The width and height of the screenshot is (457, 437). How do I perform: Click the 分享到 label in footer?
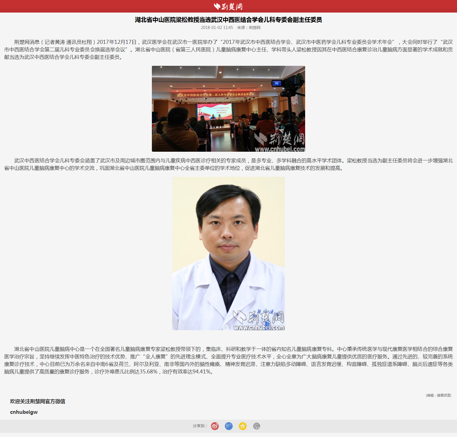(x=200, y=426)
